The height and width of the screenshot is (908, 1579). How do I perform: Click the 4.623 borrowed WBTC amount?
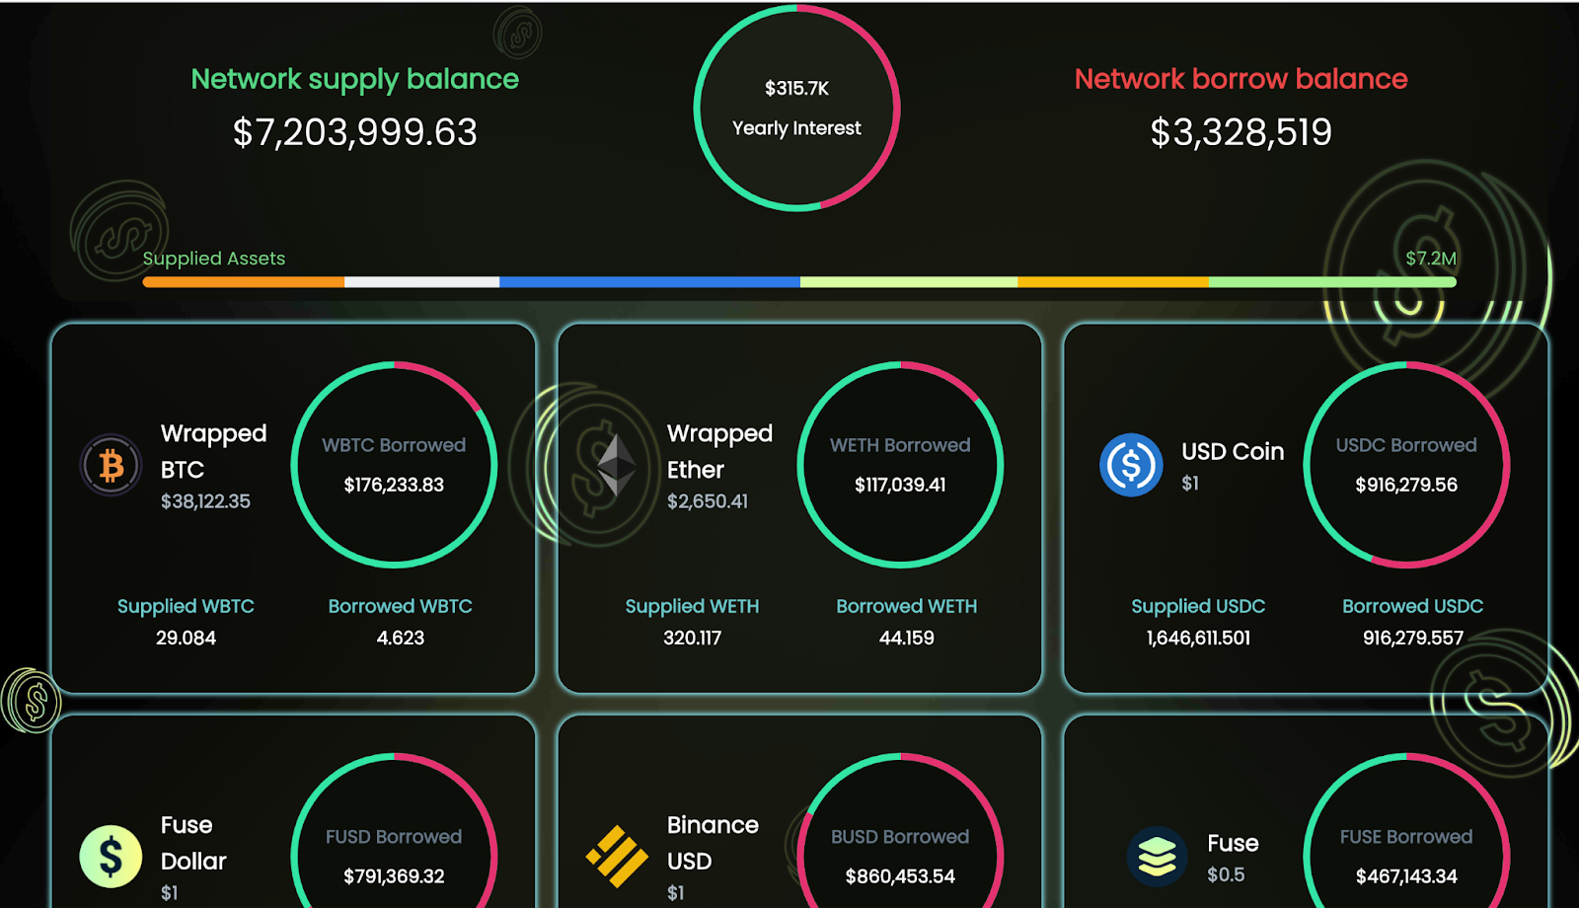coord(401,638)
